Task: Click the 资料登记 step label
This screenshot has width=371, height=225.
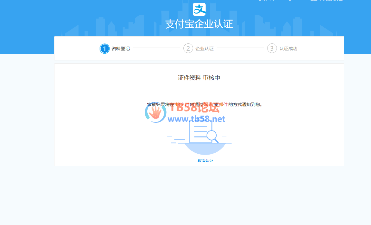Action: [x=121, y=49]
